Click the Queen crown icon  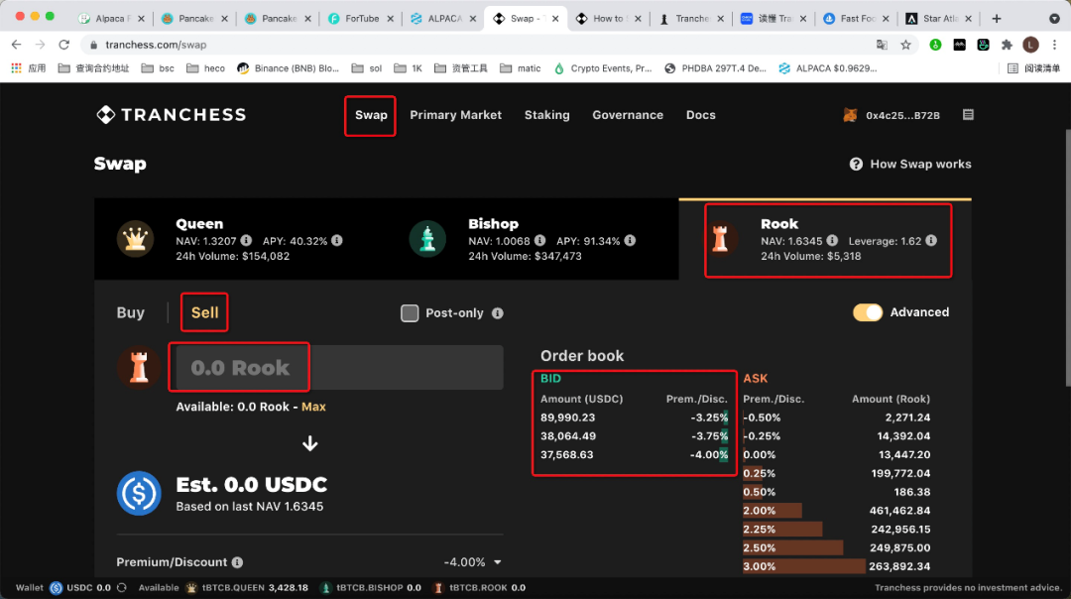(x=135, y=239)
